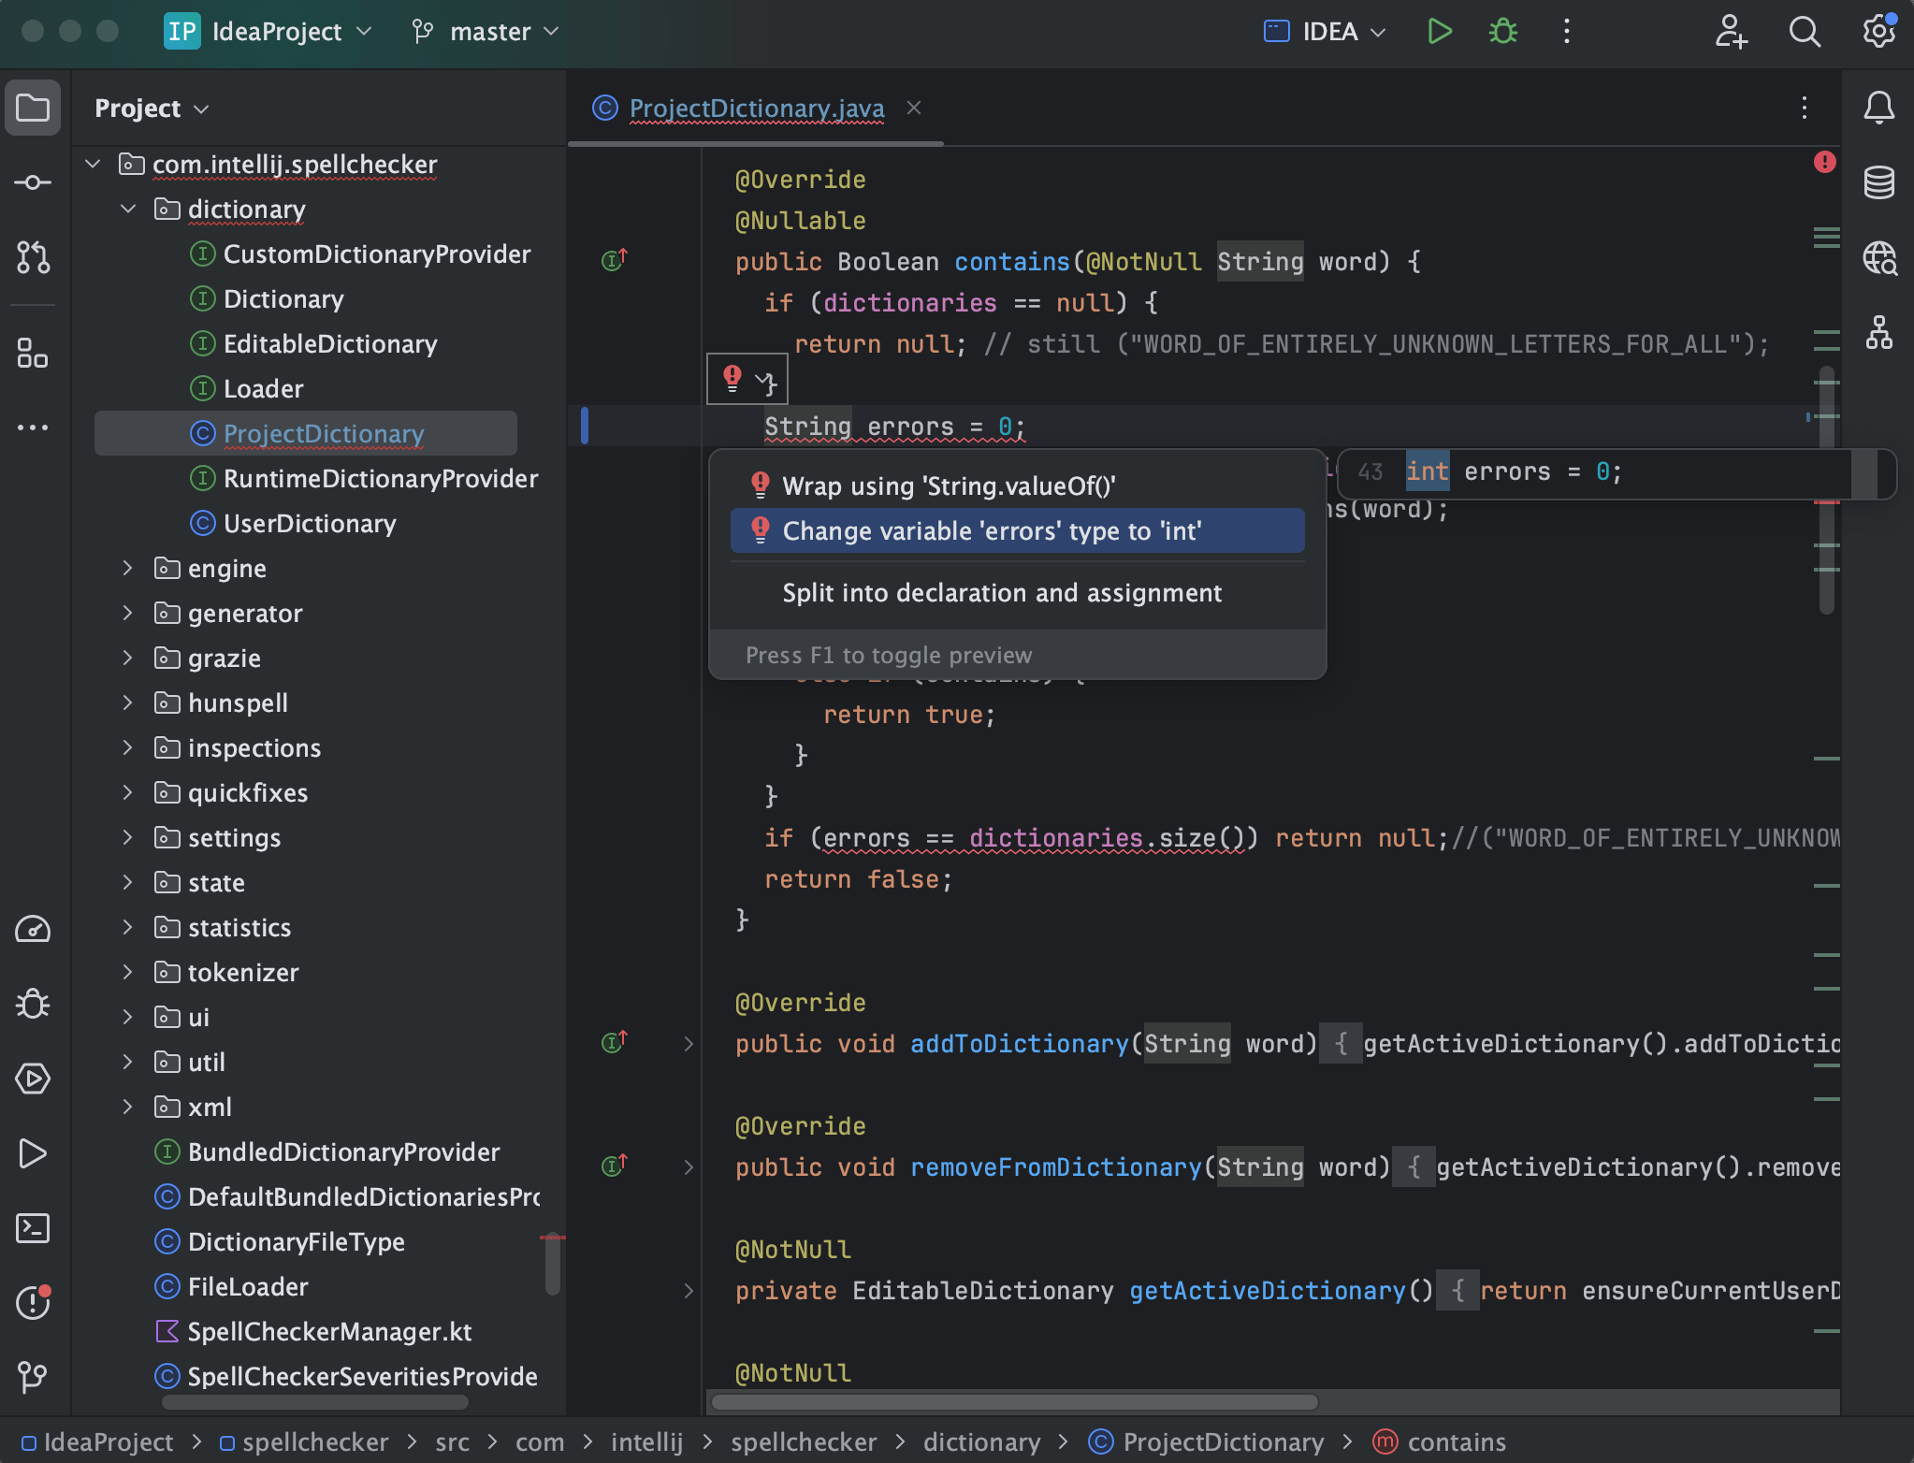Viewport: 1914px width, 1463px height.
Task: Open the IDEA run configuration dropdown
Action: [1322, 31]
